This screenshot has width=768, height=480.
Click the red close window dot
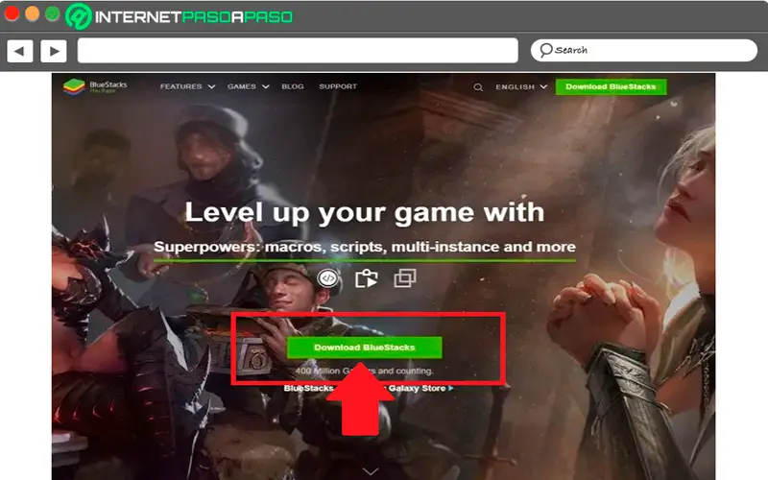(12, 13)
